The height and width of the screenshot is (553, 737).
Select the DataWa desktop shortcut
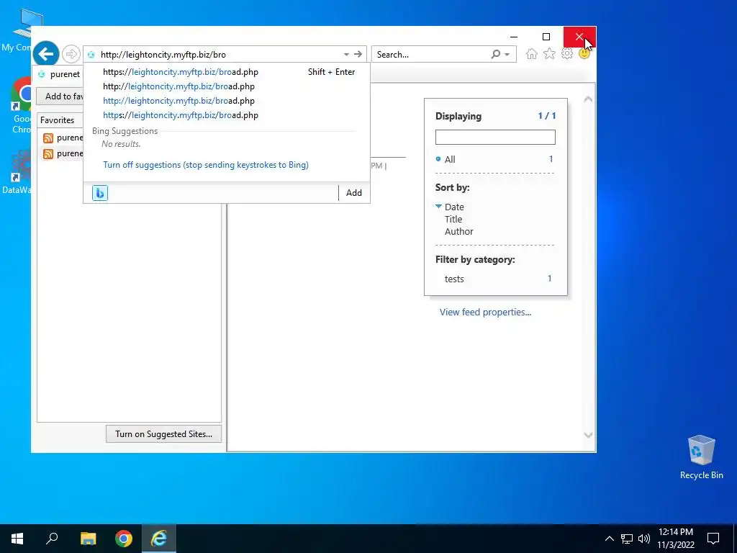pyautogui.click(x=17, y=172)
